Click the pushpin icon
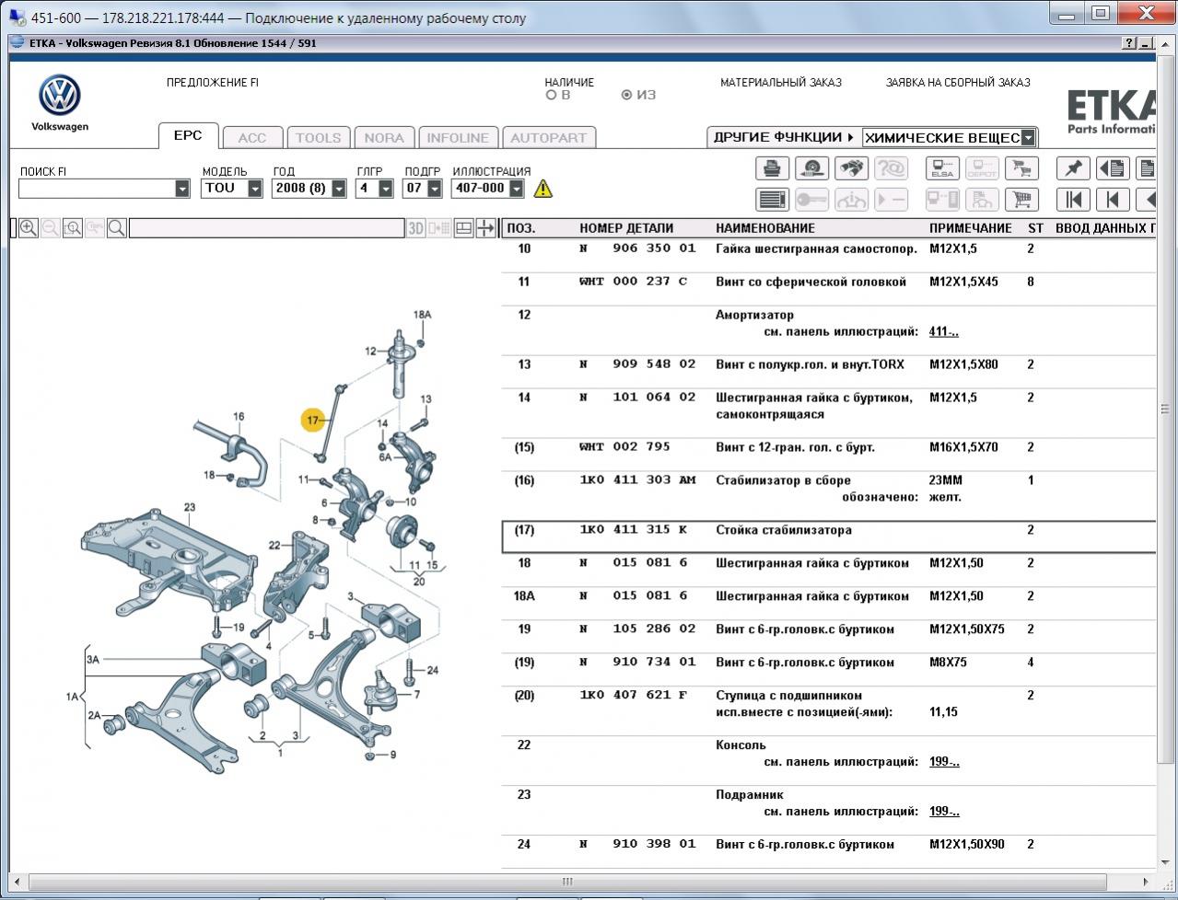The width and height of the screenshot is (1178, 900). click(1073, 168)
